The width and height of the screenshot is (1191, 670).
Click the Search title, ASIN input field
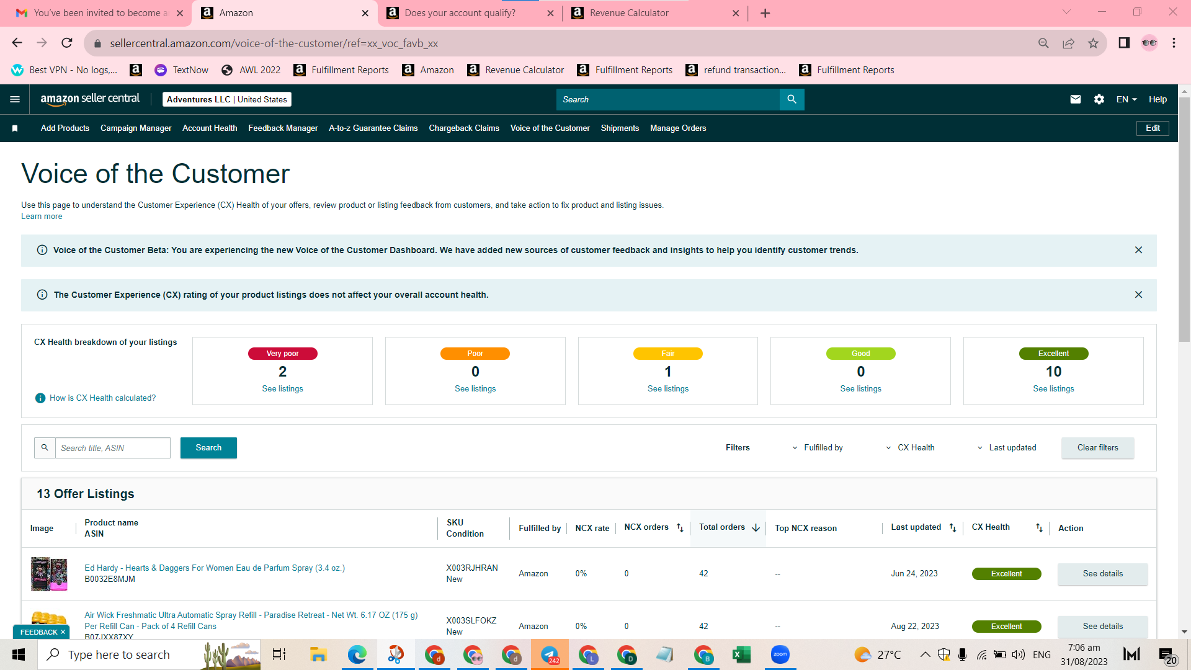(113, 448)
